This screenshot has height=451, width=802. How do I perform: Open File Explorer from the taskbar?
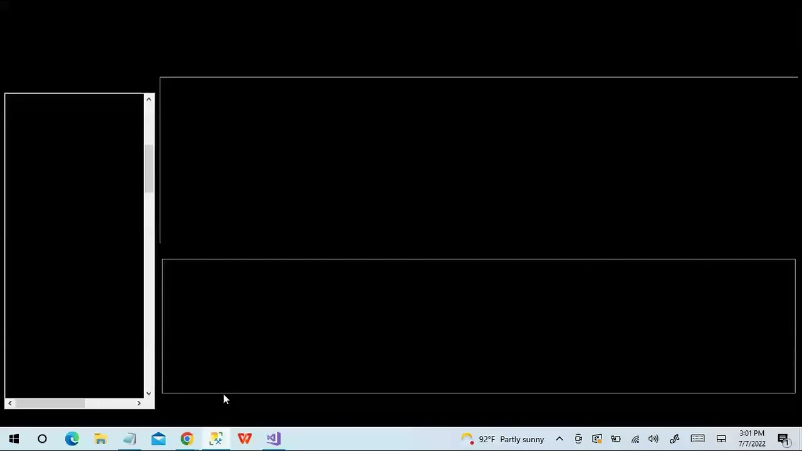(x=100, y=439)
